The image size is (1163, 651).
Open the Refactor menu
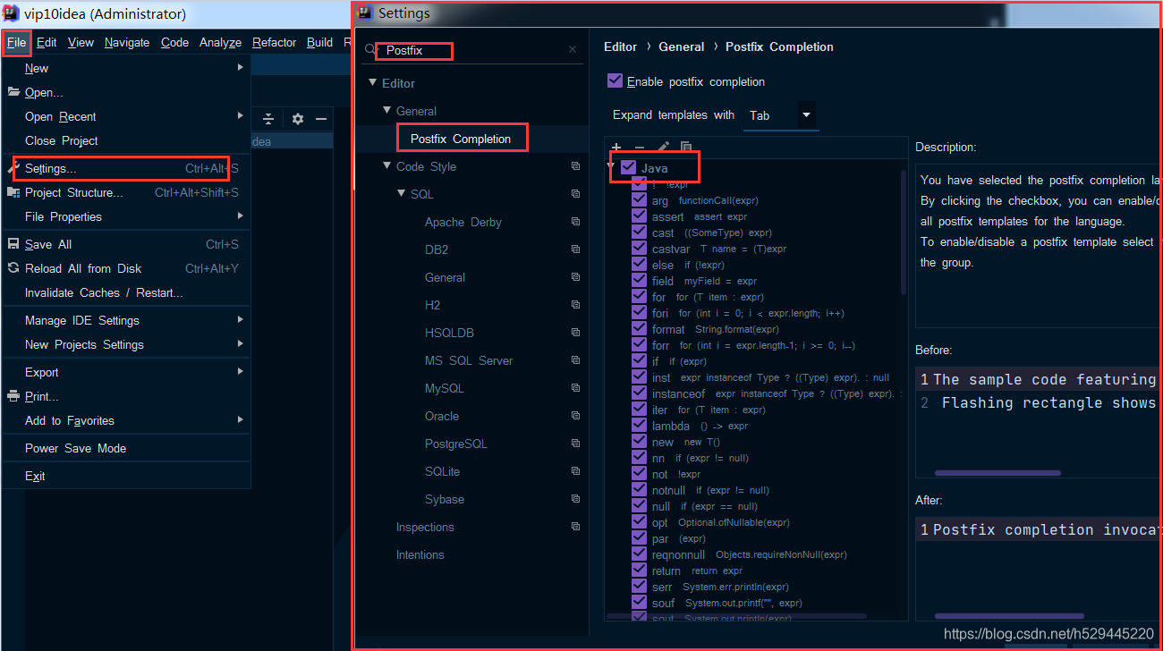click(275, 42)
